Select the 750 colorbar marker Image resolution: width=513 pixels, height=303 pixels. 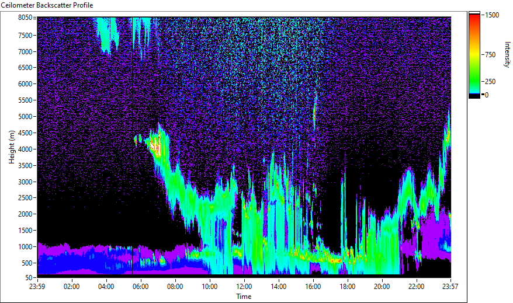(x=490, y=55)
